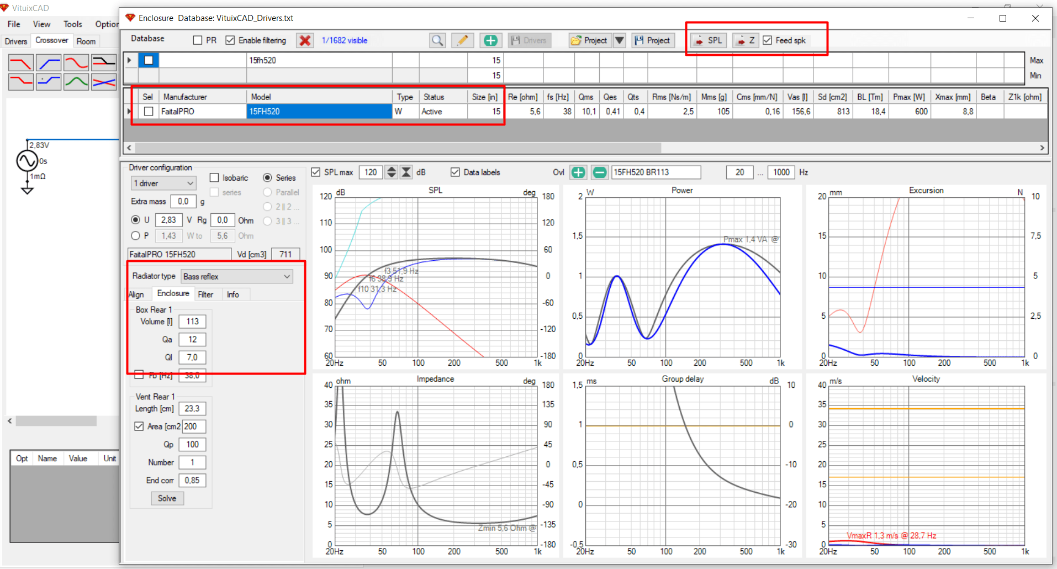Click the red X clear filter icon
Image resolution: width=1057 pixels, height=569 pixels.
coord(305,40)
